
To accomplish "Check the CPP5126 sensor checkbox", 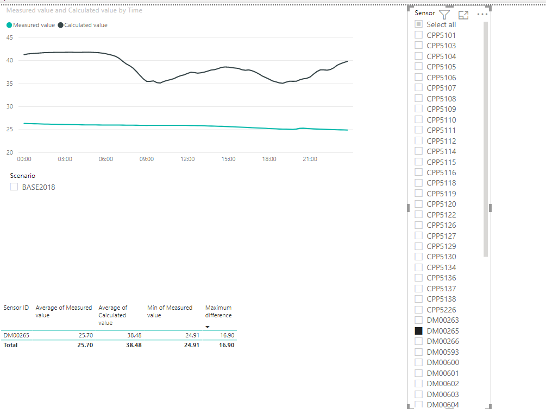I will (x=418, y=225).
